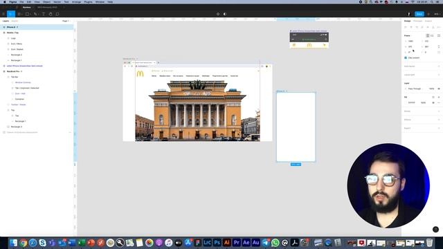Switch to the Inspect tab
Image resolution: width=443 pixels, height=249 pixels.
coord(428,21)
